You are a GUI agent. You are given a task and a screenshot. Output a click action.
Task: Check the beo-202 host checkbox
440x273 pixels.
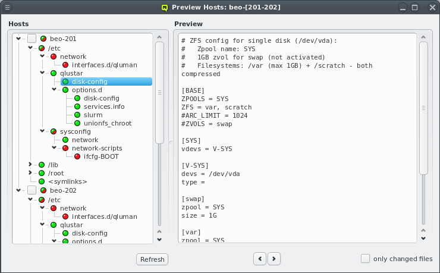tap(32, 190)
